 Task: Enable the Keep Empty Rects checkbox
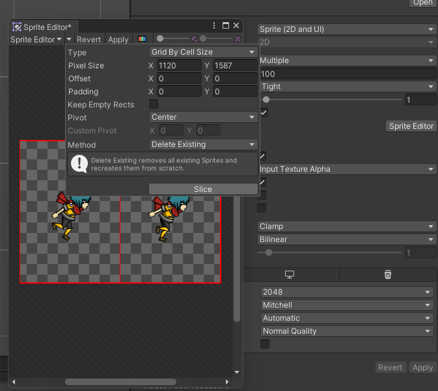point(154,104)
